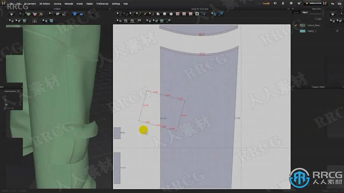Select the Dart diamond tool
Screen dimensions: 344x193
click(197, 14)
